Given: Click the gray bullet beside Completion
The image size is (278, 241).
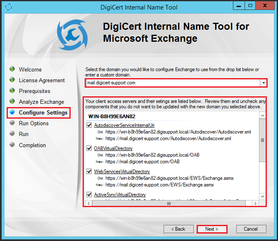Looking at the screenshot, I should 12,145.
